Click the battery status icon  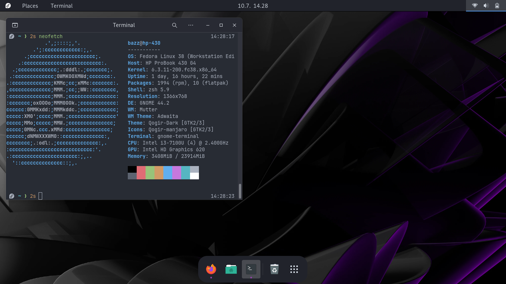(497, 6)
